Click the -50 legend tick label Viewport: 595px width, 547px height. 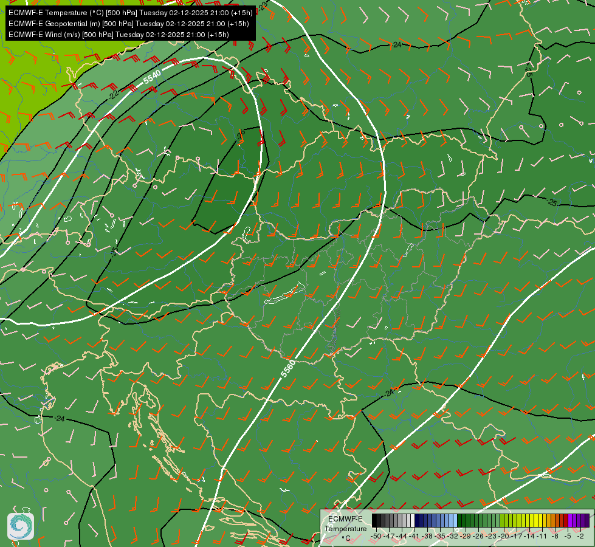(x=376, y=536)
